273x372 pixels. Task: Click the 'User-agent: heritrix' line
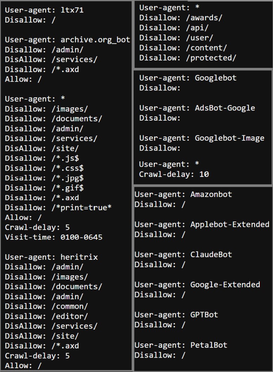pos(51,257)
